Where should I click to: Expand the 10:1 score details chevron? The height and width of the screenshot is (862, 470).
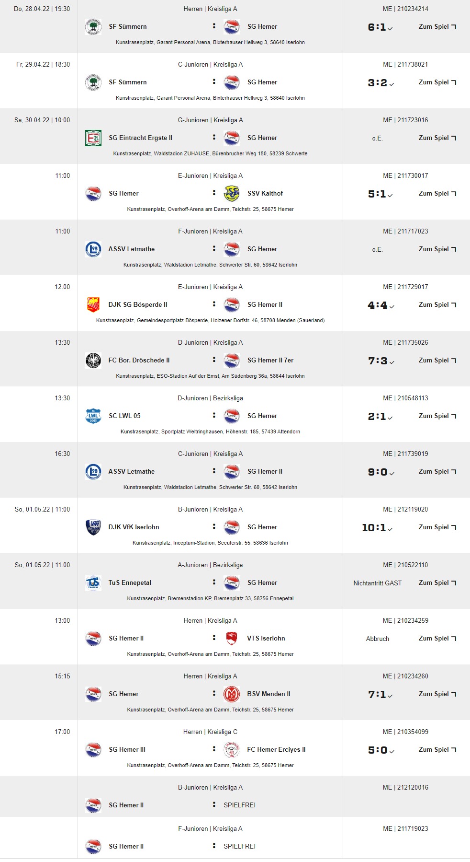coord(391,529)
